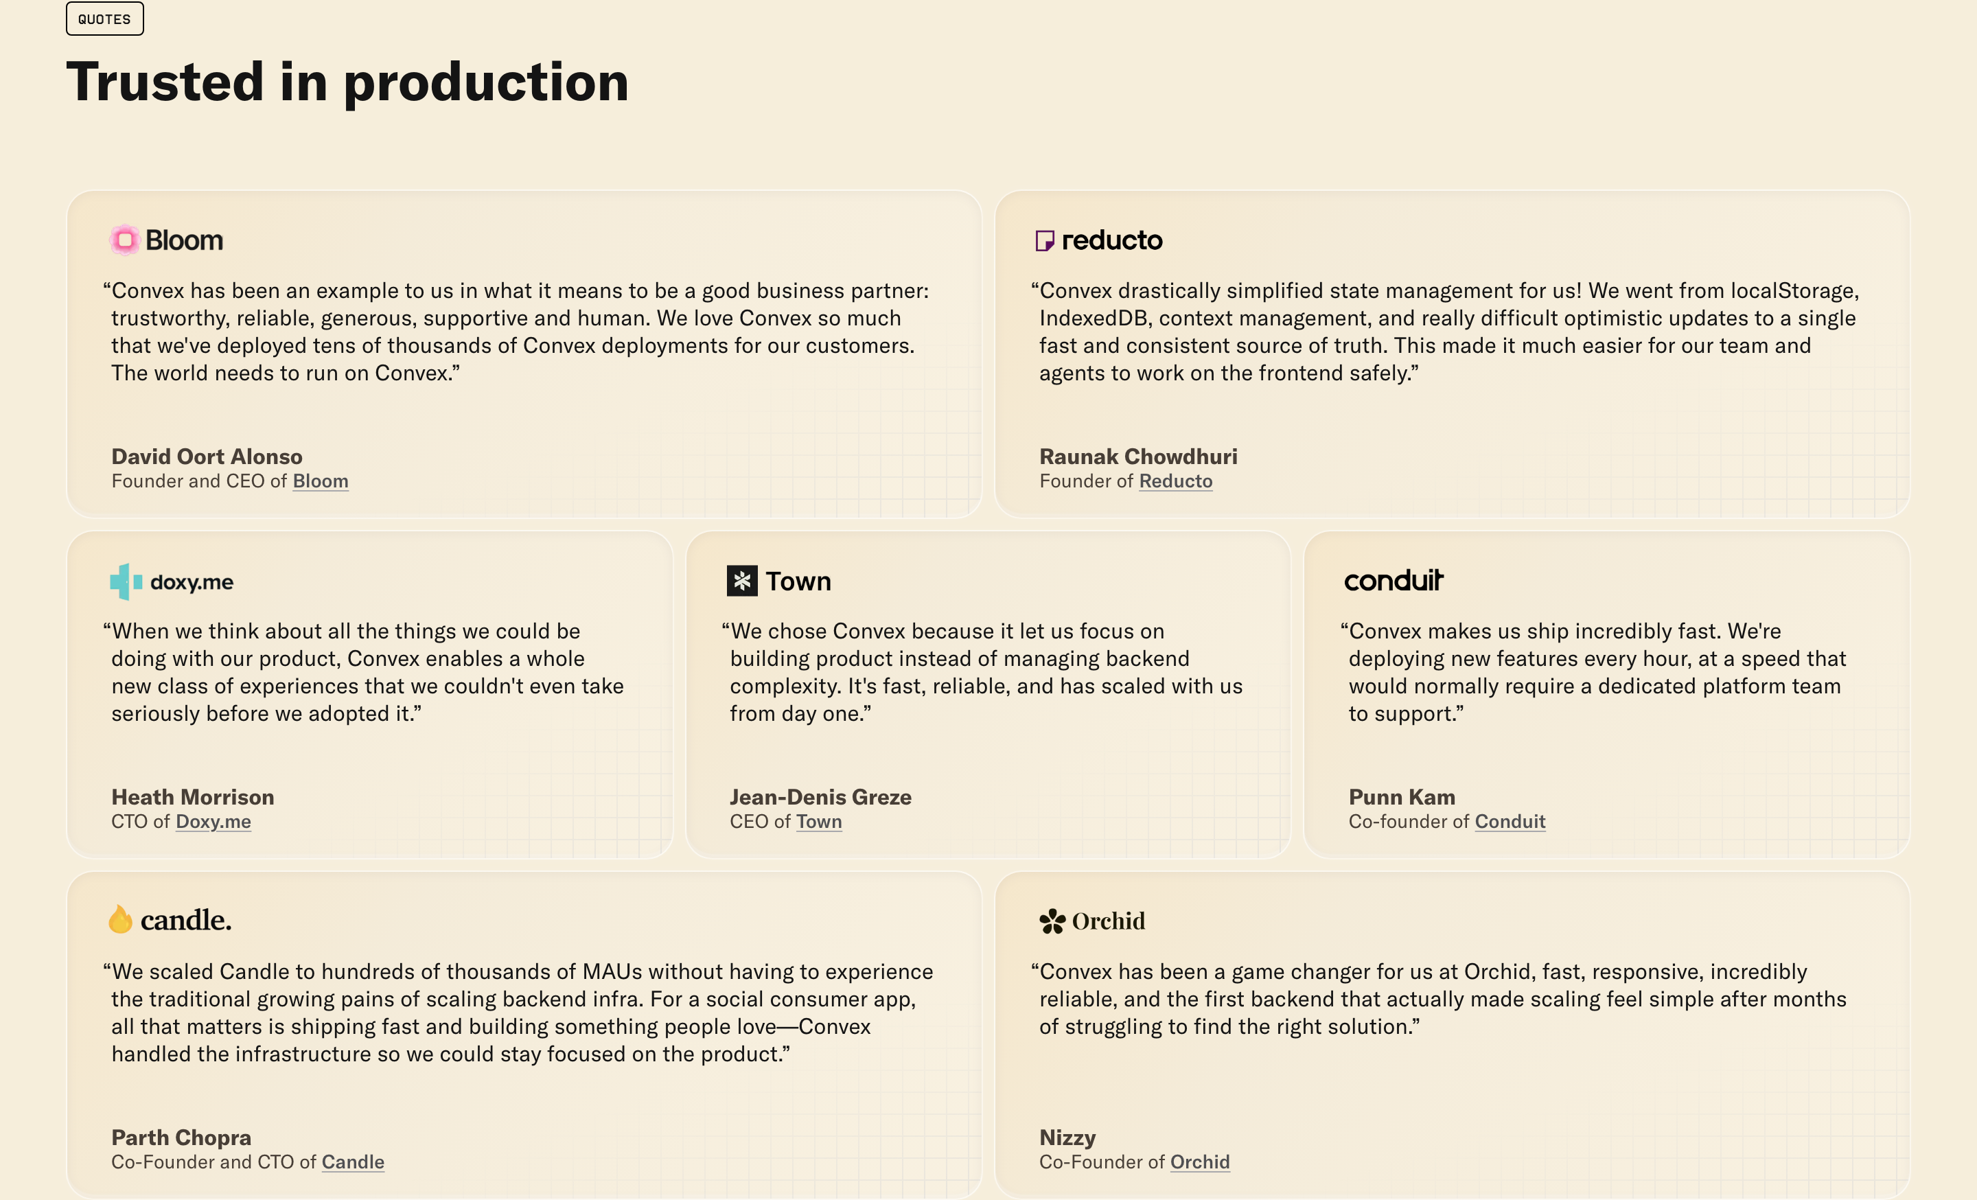Image resolution: width=1977 pixels, height=1200 pixels.
Task: Click Raunak Chowdhuri's name
Action: coord(1137,457)
